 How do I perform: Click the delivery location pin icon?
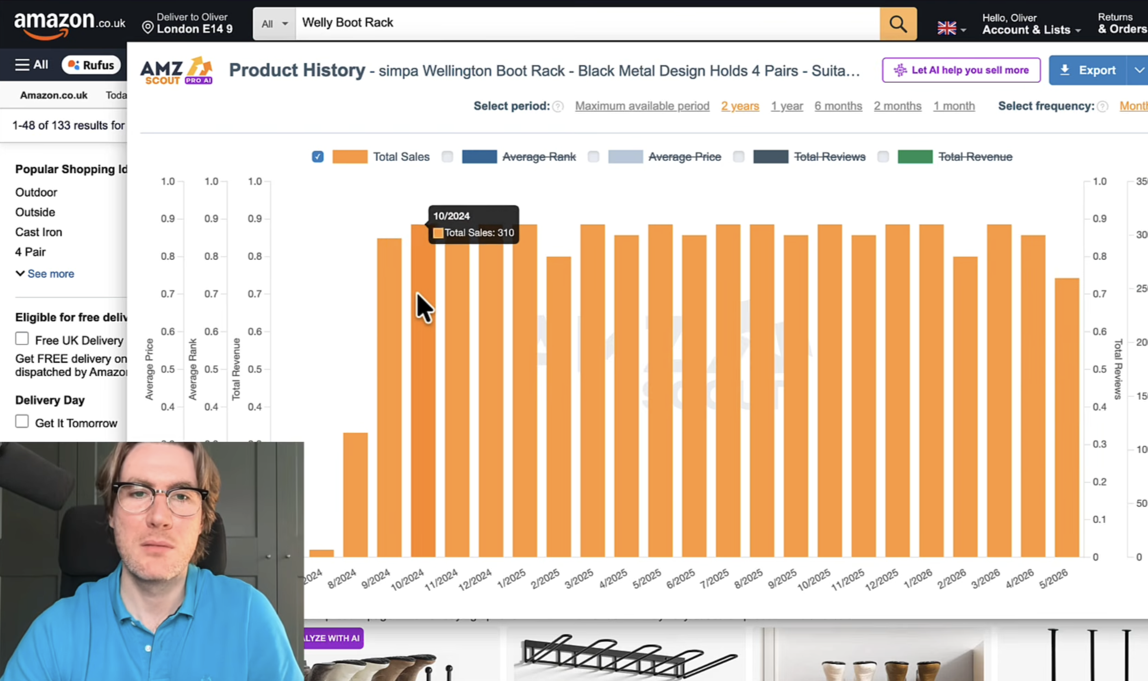(147, 28)
